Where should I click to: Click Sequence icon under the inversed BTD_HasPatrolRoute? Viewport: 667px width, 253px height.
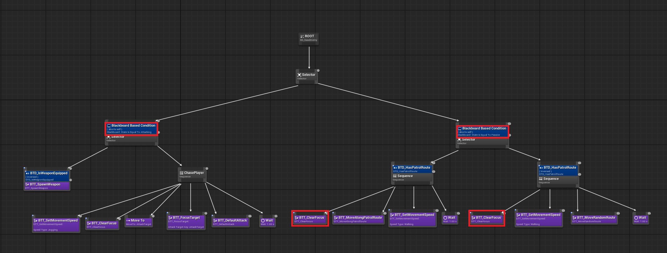(x=541, y=179)
